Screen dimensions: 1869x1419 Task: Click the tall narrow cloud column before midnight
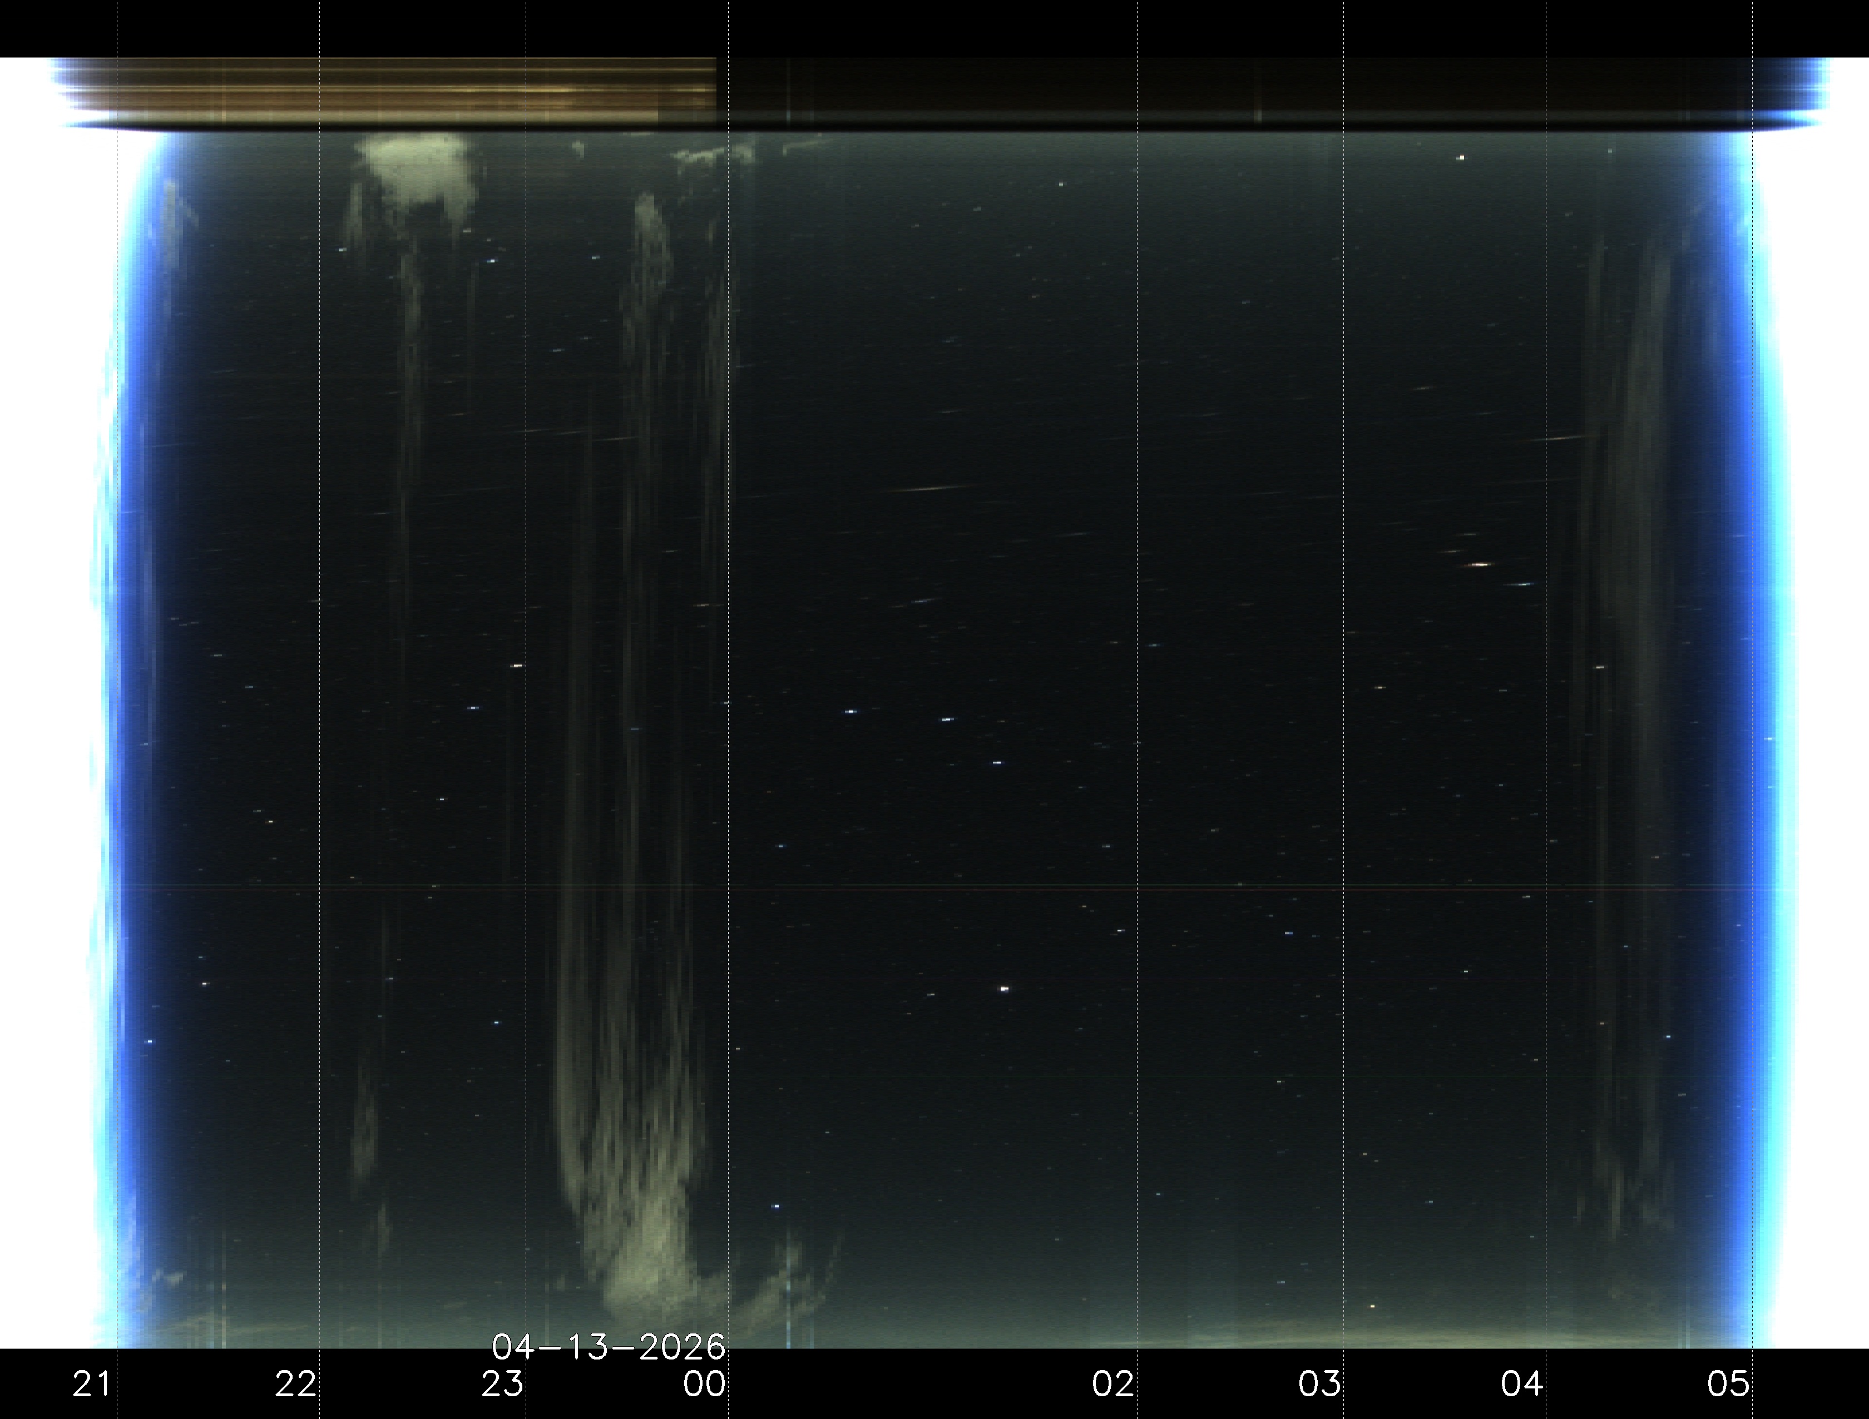pos(649,338)
